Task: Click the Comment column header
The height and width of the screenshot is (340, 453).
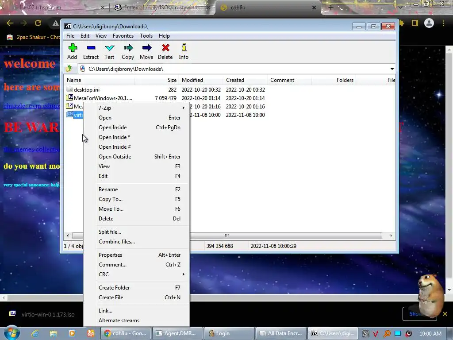Action: 289,80
